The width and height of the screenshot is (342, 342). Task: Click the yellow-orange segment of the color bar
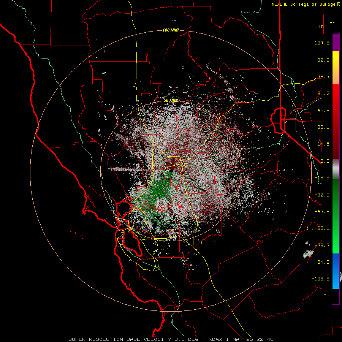click(336, 68)
